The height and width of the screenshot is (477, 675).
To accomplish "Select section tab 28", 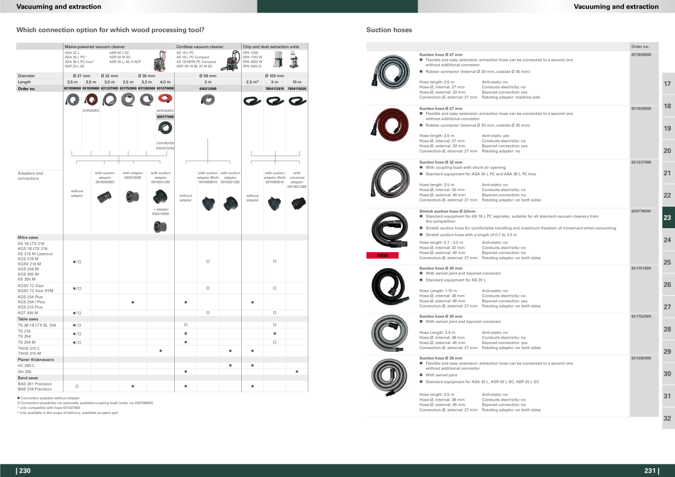I will pyautogui.click(x=668, y=329).
